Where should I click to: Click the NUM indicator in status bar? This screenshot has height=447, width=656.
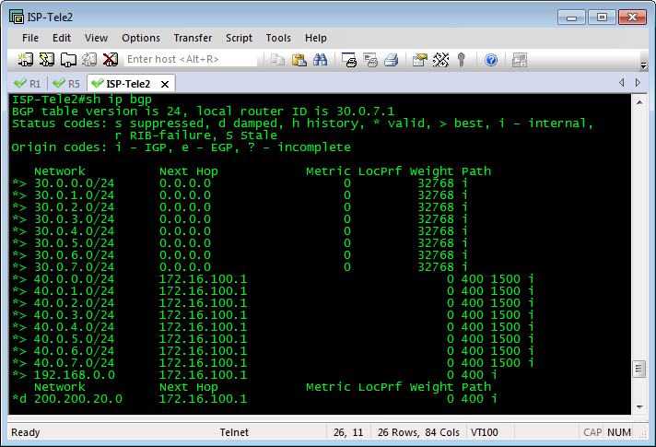tap(619, 432)
